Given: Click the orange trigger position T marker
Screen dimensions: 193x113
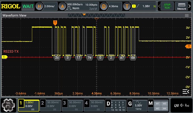Looking at the screenshot, I should pos(55,23).
